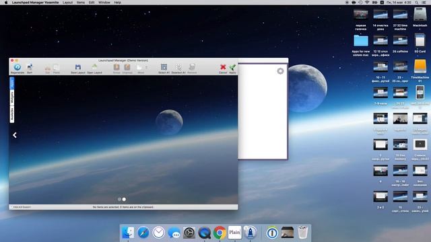Click the Spotlight search icon in menu bar
Image resolution: width=431 pixels, height=242 pixels.
coord(417,3)
